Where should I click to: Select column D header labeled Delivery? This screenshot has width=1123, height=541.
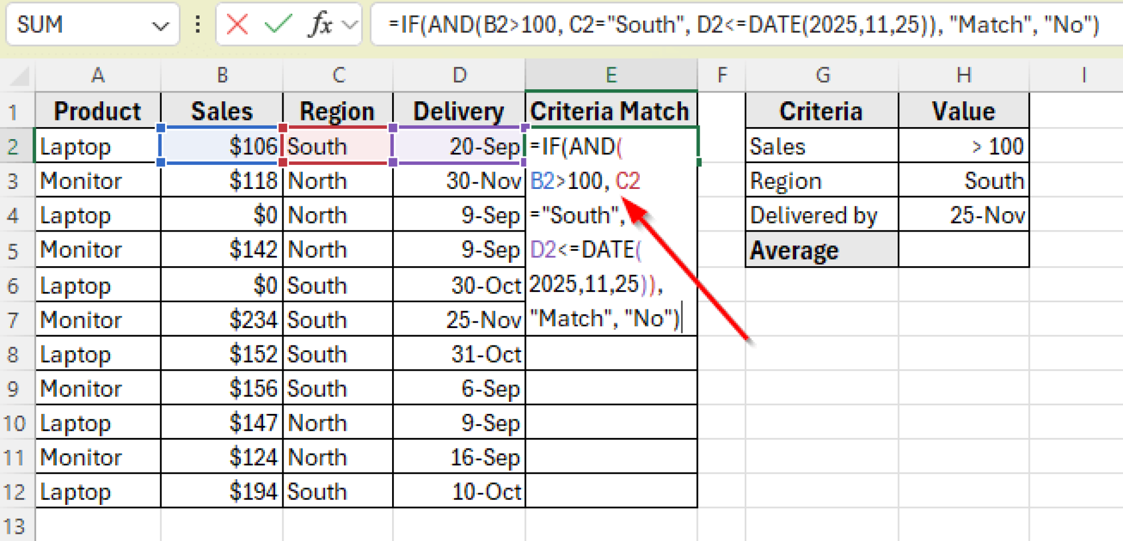[459, 75]
